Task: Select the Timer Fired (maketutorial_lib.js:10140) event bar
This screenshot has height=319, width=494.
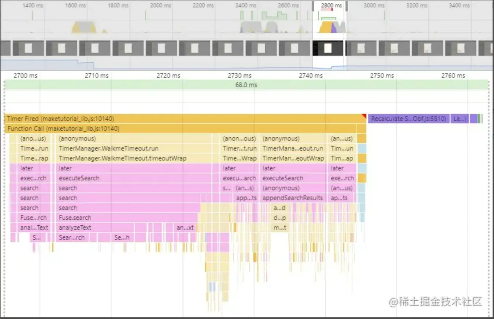Action: point(185,119)
